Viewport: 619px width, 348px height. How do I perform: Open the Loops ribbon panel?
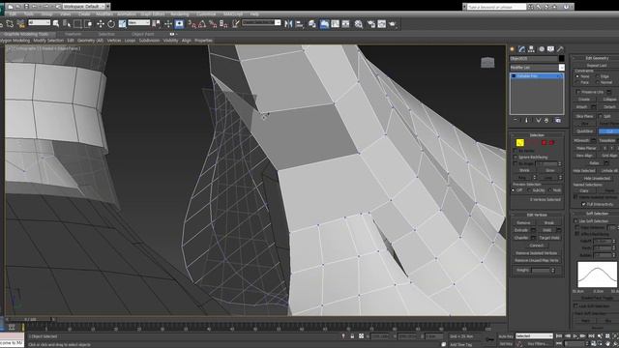(130, 41)
